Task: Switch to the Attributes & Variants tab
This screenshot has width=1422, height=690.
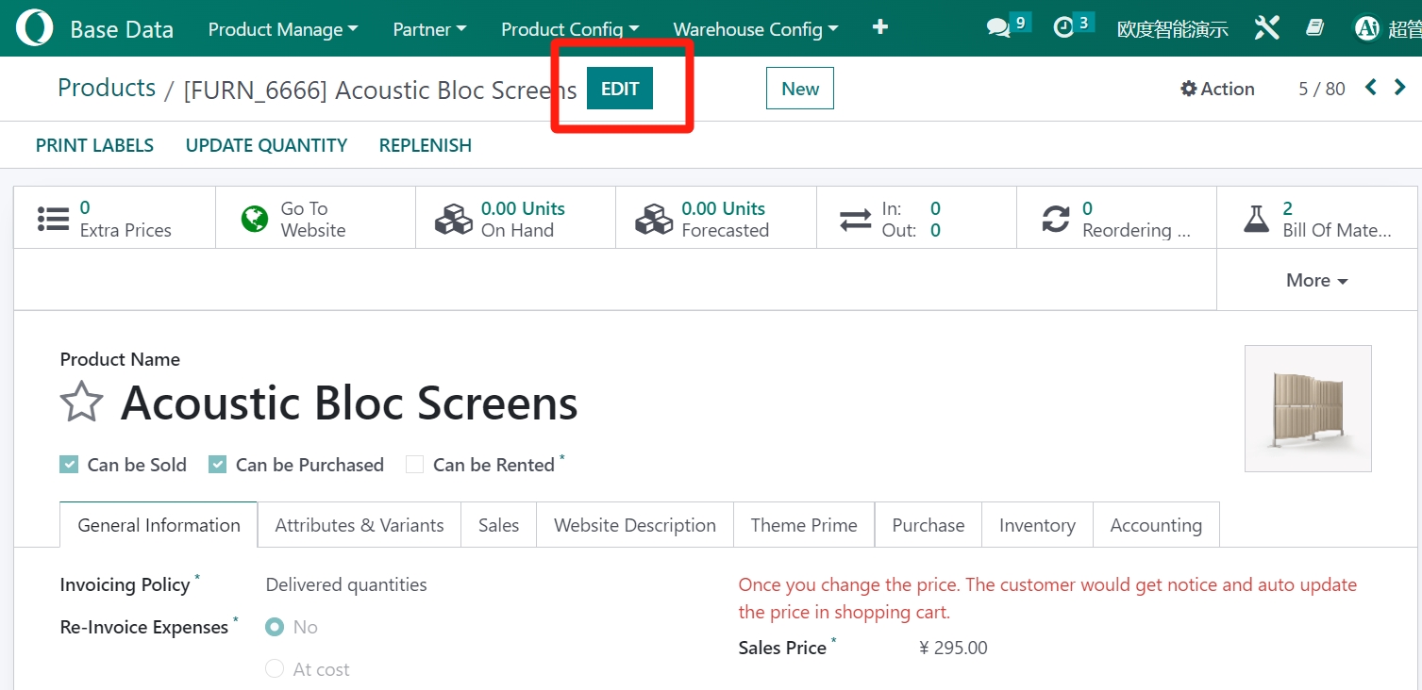Action: [x=359, y=525]
